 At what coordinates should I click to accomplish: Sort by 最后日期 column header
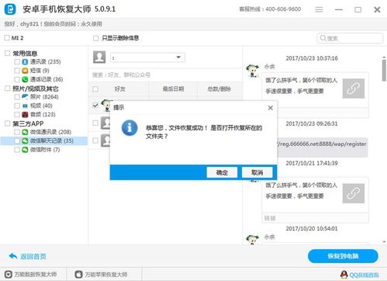coord(173,89)
